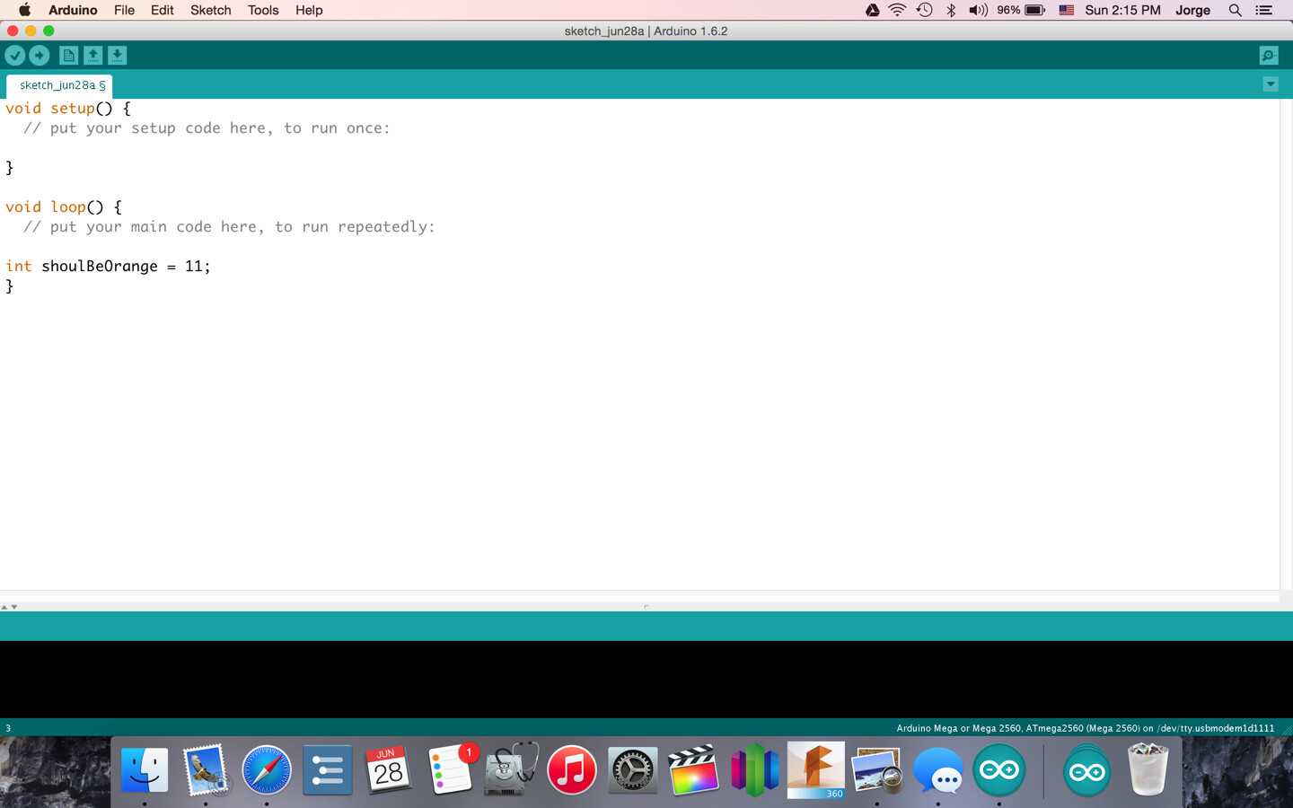Toggle Wi-Fi status in the menu bar
The image size is (1293, 808).
897,10
